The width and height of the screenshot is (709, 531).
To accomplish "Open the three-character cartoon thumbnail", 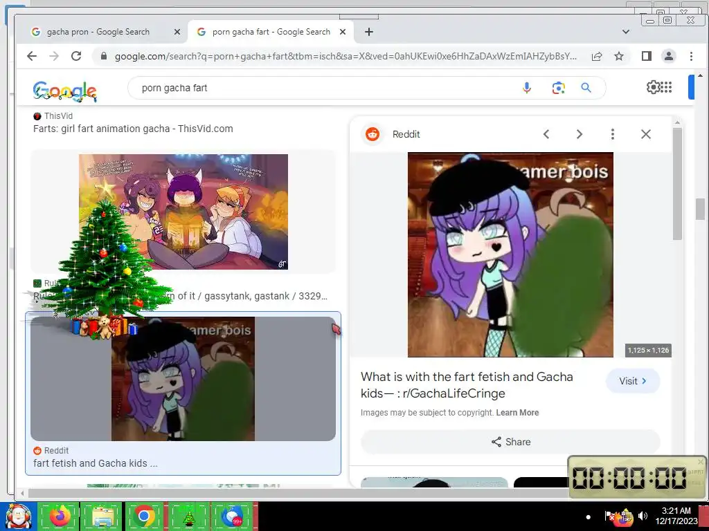I will click(x=183, y=212).
